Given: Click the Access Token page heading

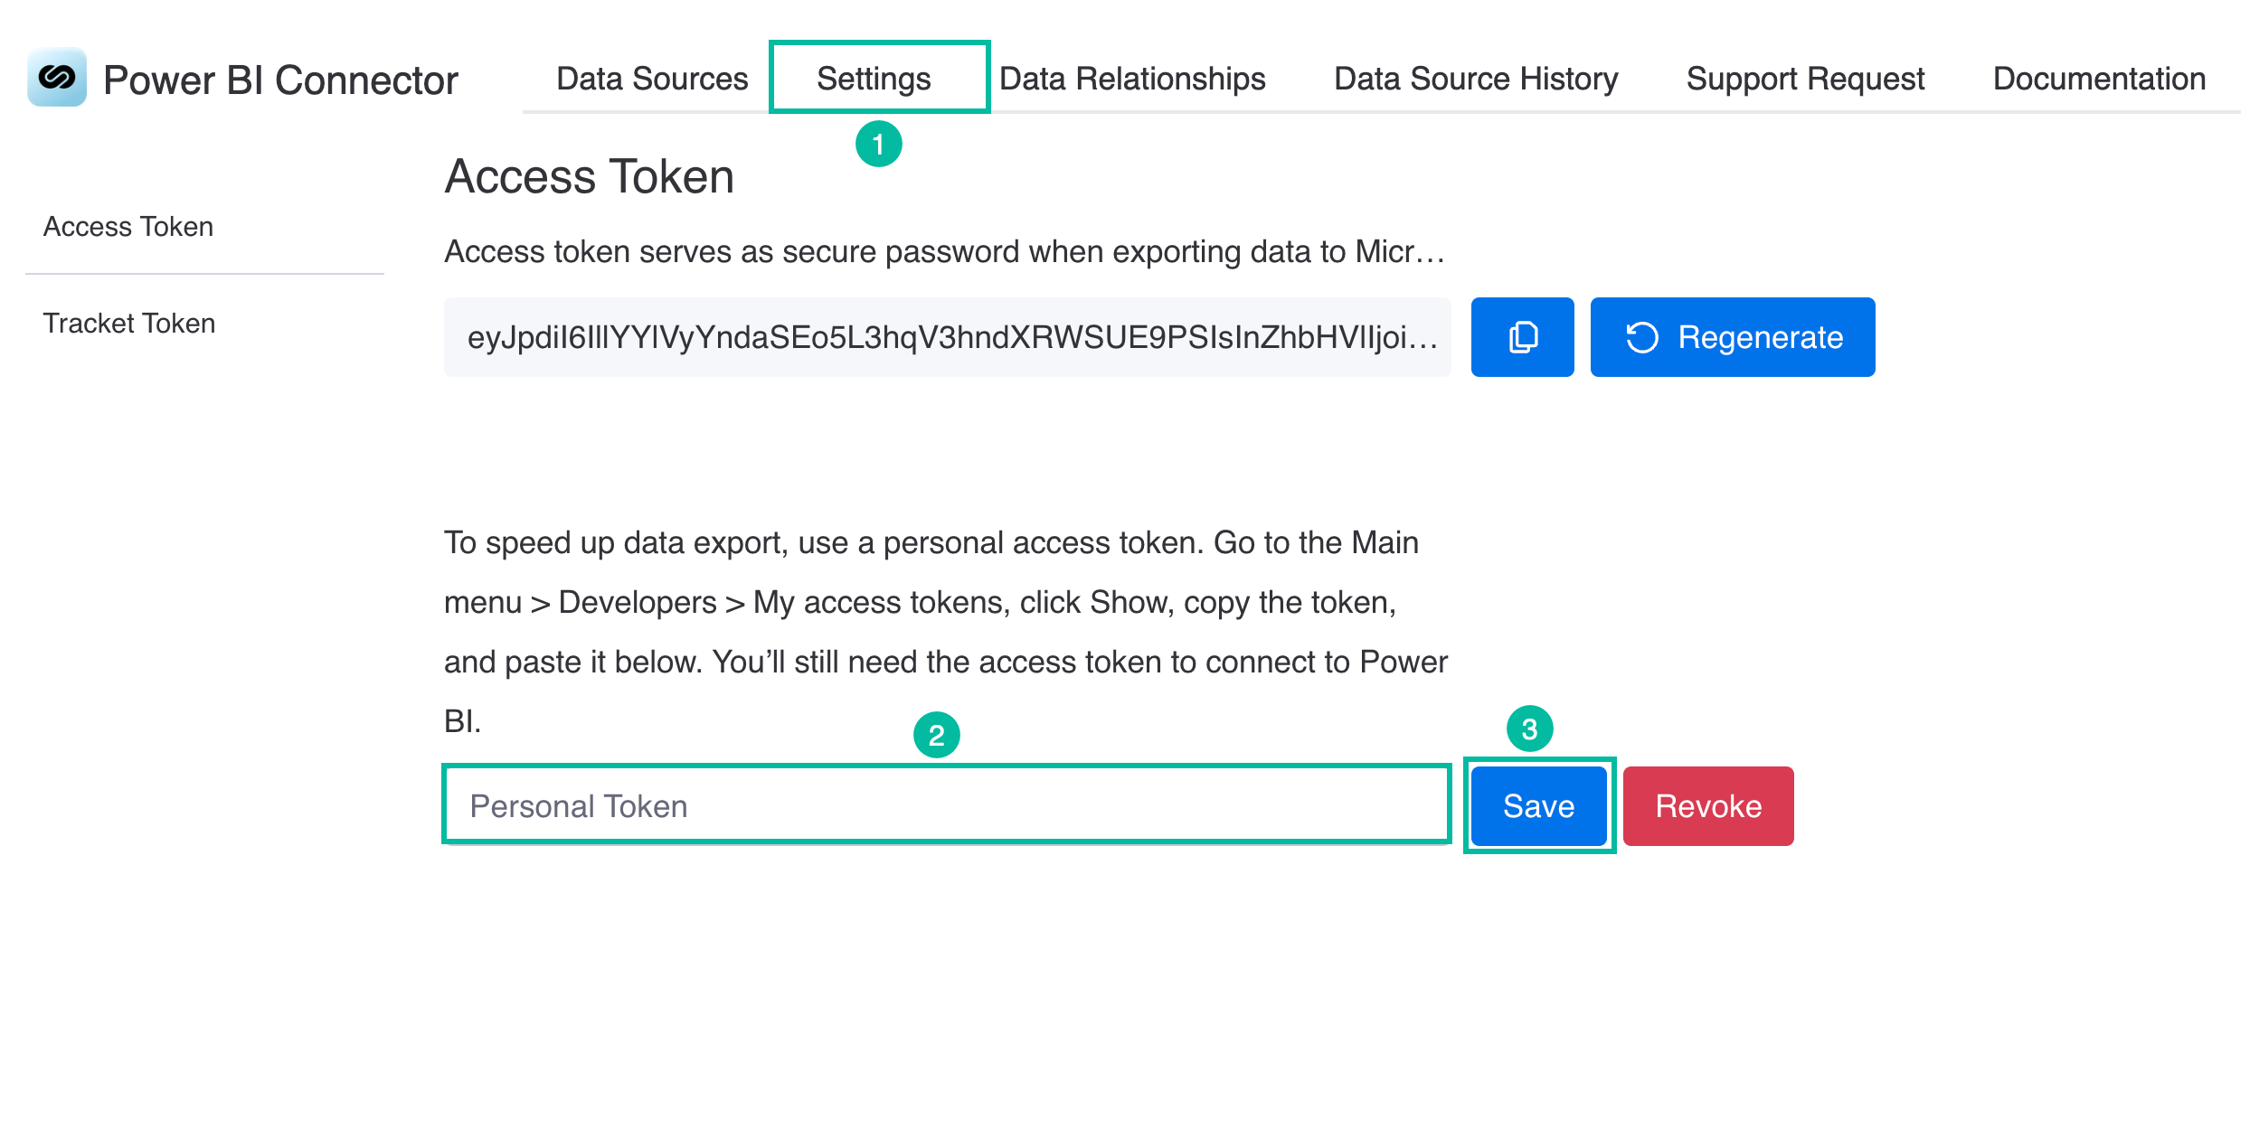Looking at the screenshot, I should tap(589, 176).
